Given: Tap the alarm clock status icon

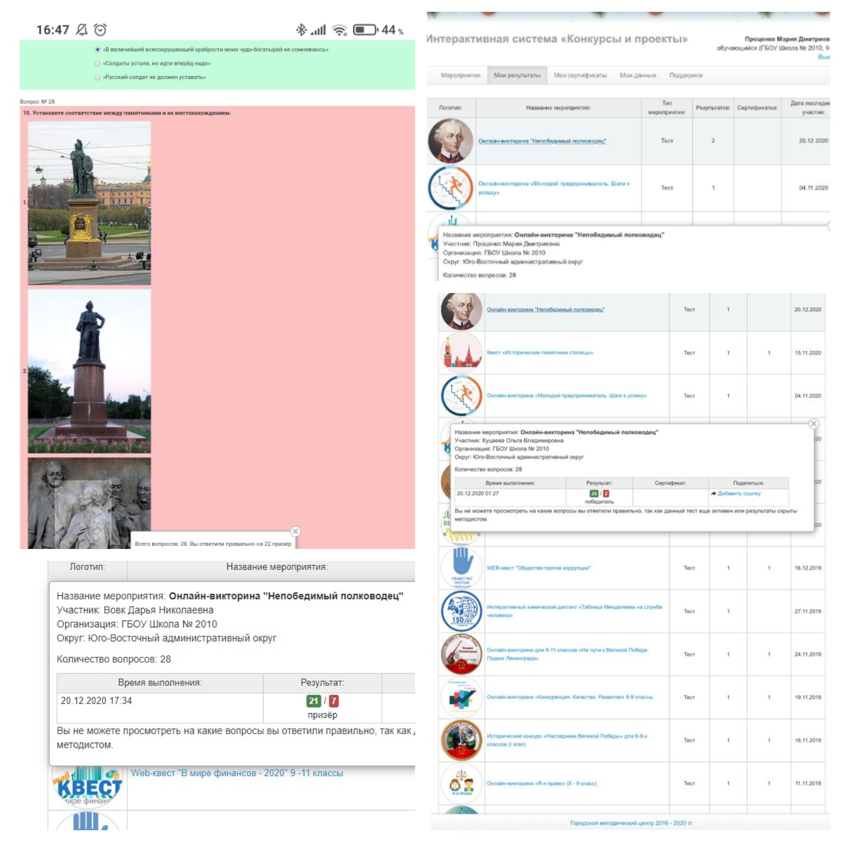Looking at the screenshot, I should [x=101, y=29].
